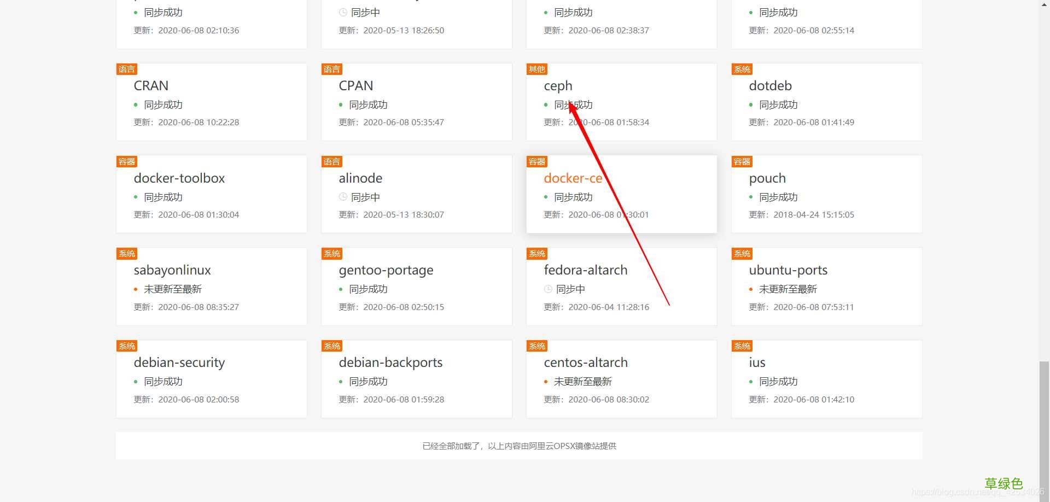Click the green status dot on ius card
This screenshot has height=502, width=1050.
(751, 382)
